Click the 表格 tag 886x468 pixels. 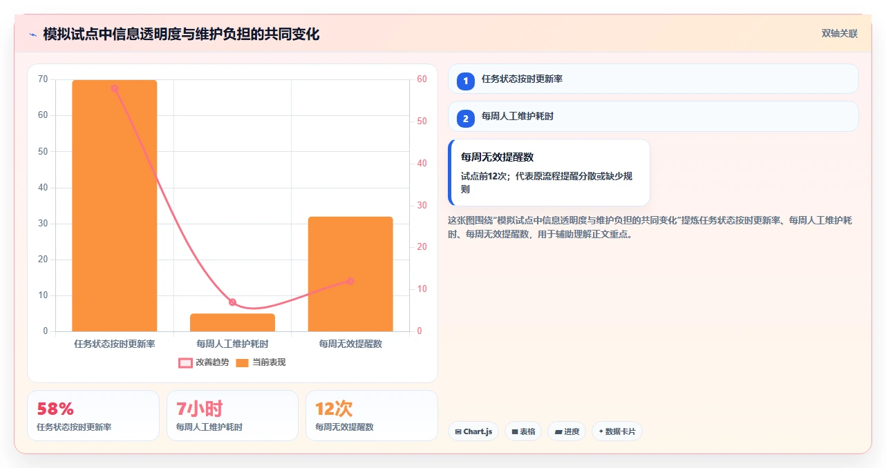tap(523, 431)
